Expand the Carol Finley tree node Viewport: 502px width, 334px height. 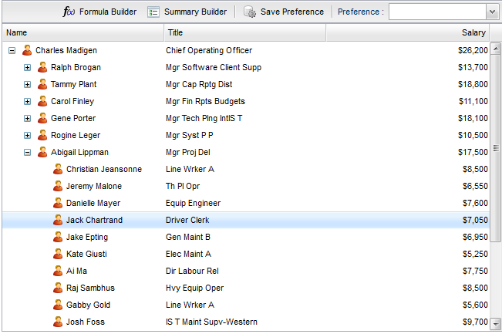[x=28, y=101]
